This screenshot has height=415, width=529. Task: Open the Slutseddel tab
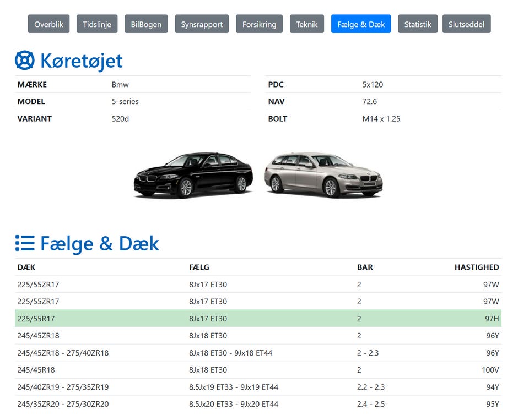(x=466, y=24)
